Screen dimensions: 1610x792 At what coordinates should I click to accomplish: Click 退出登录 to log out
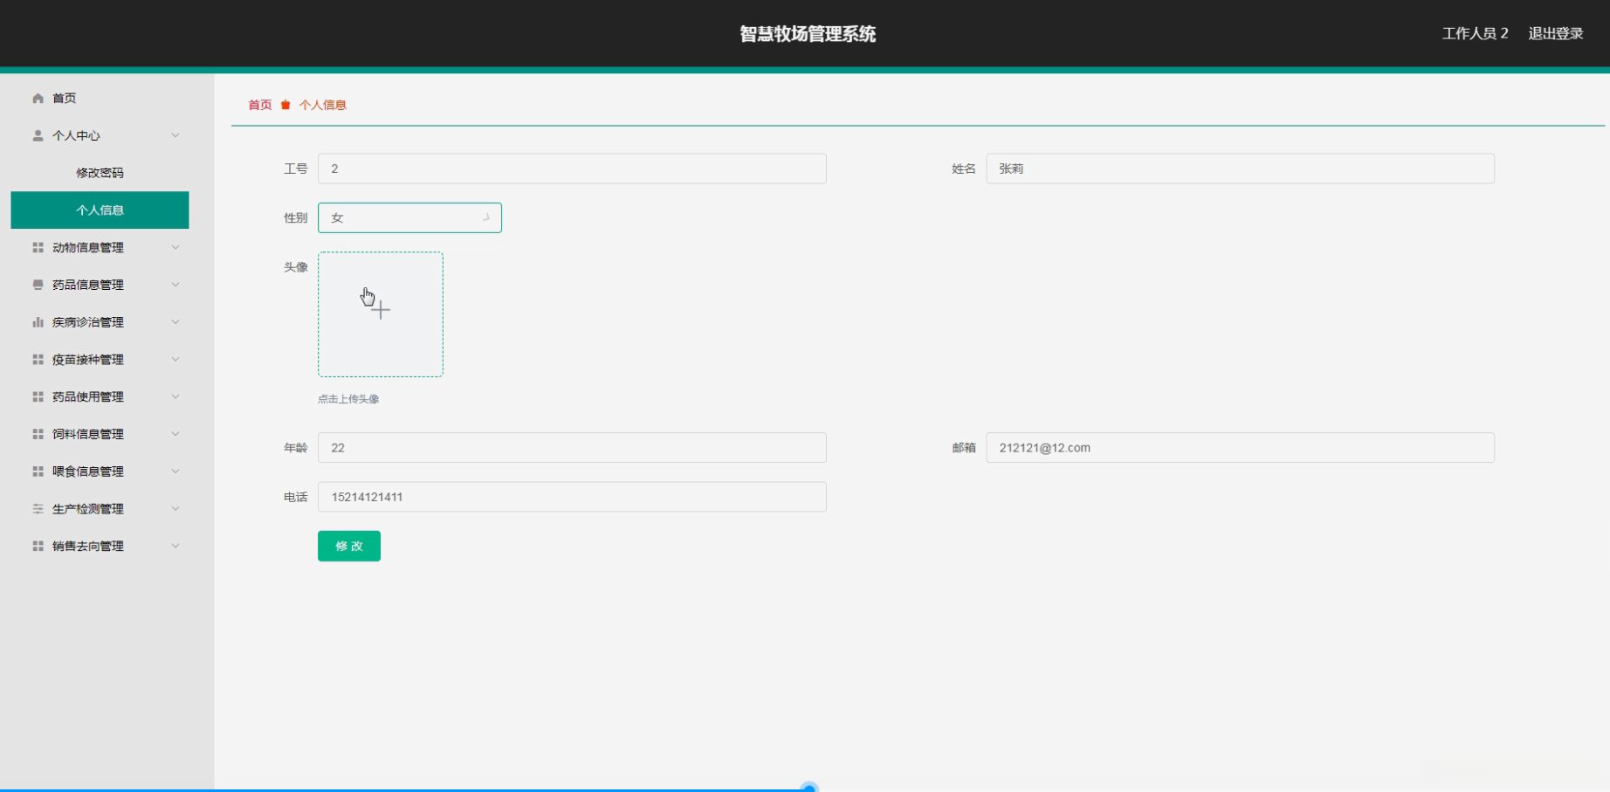[x=1556, y=33]
